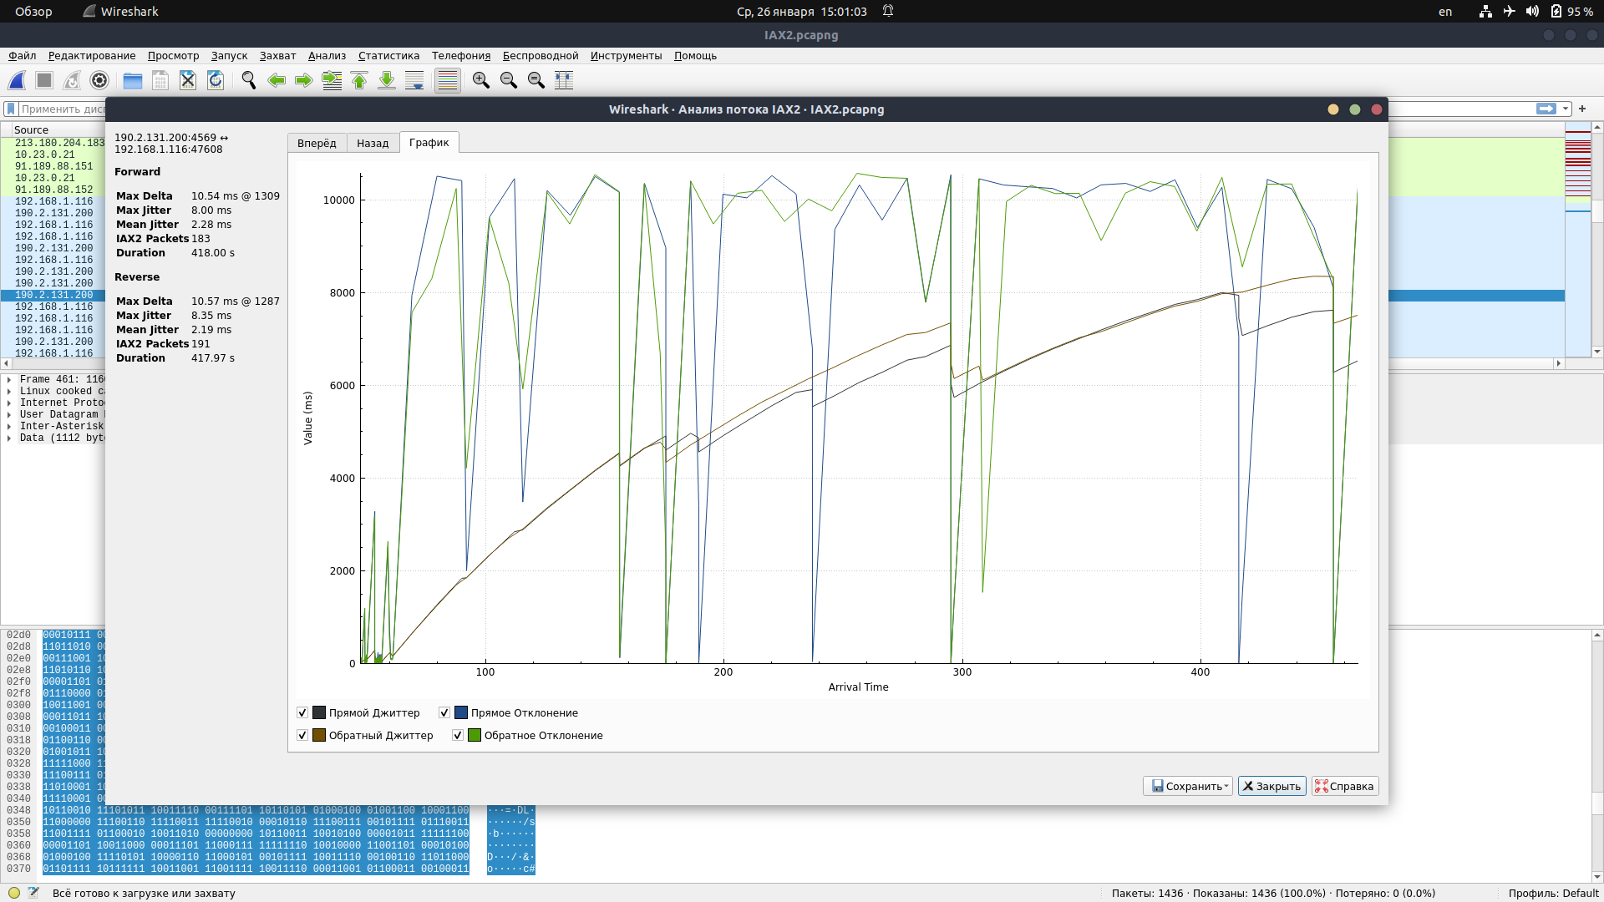Screen dimensions: 1604x902
Task: Zoom out on packet text
Action: click(x=509, y=80)
